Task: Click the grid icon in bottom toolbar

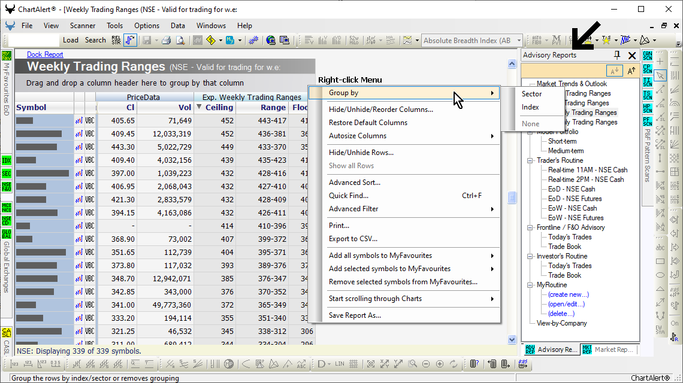Action: pyautogui.click(x=353, y=364)
